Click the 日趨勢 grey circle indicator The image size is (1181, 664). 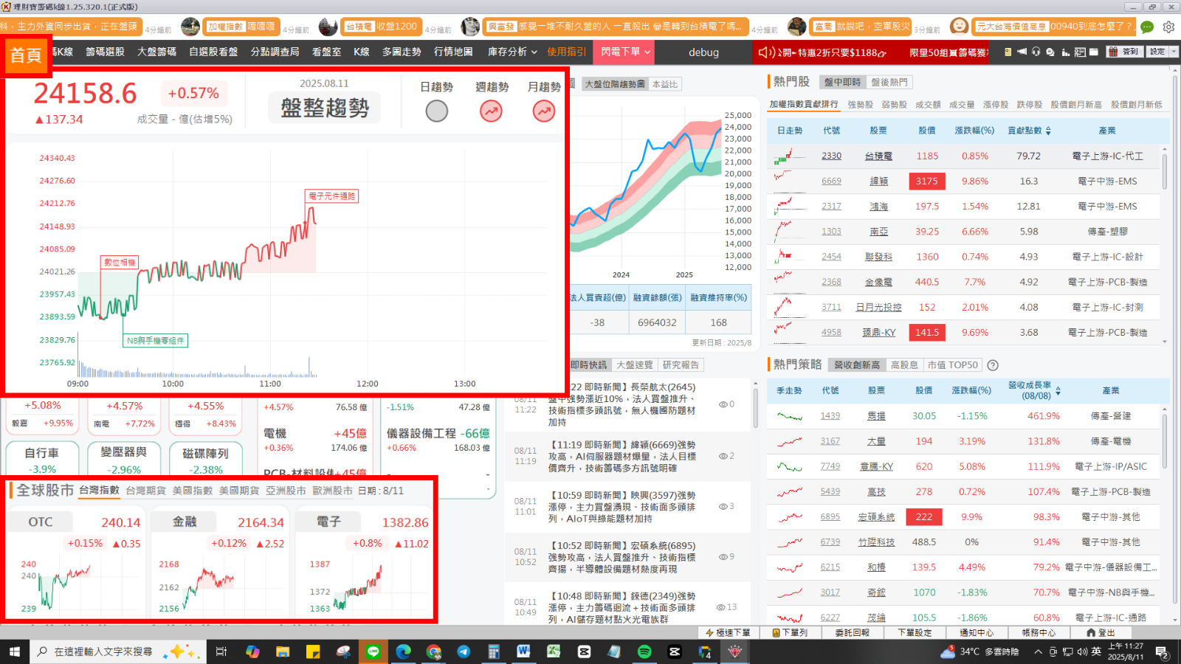[x=437, y=111]
